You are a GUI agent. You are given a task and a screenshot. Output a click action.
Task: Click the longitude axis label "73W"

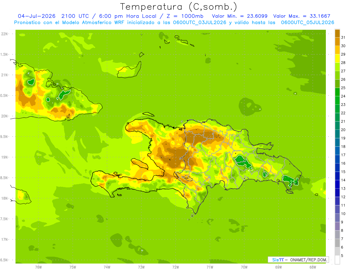pyautogui.click(x=141, y=267)
